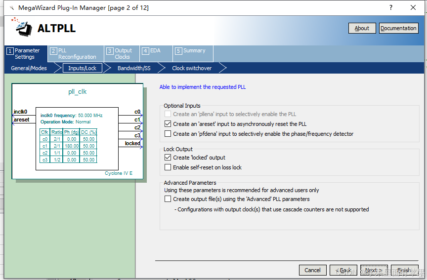Image resolution: width=427 pixels, height=280 pixels.
Task: Click the wizard wand icon in title bar
Action: [x=12, y=7]
